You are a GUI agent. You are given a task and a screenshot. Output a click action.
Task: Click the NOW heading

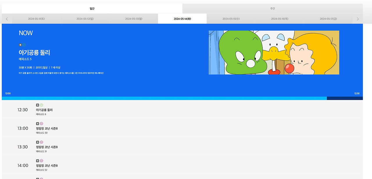pyautogui.click(x=26, y=33)
